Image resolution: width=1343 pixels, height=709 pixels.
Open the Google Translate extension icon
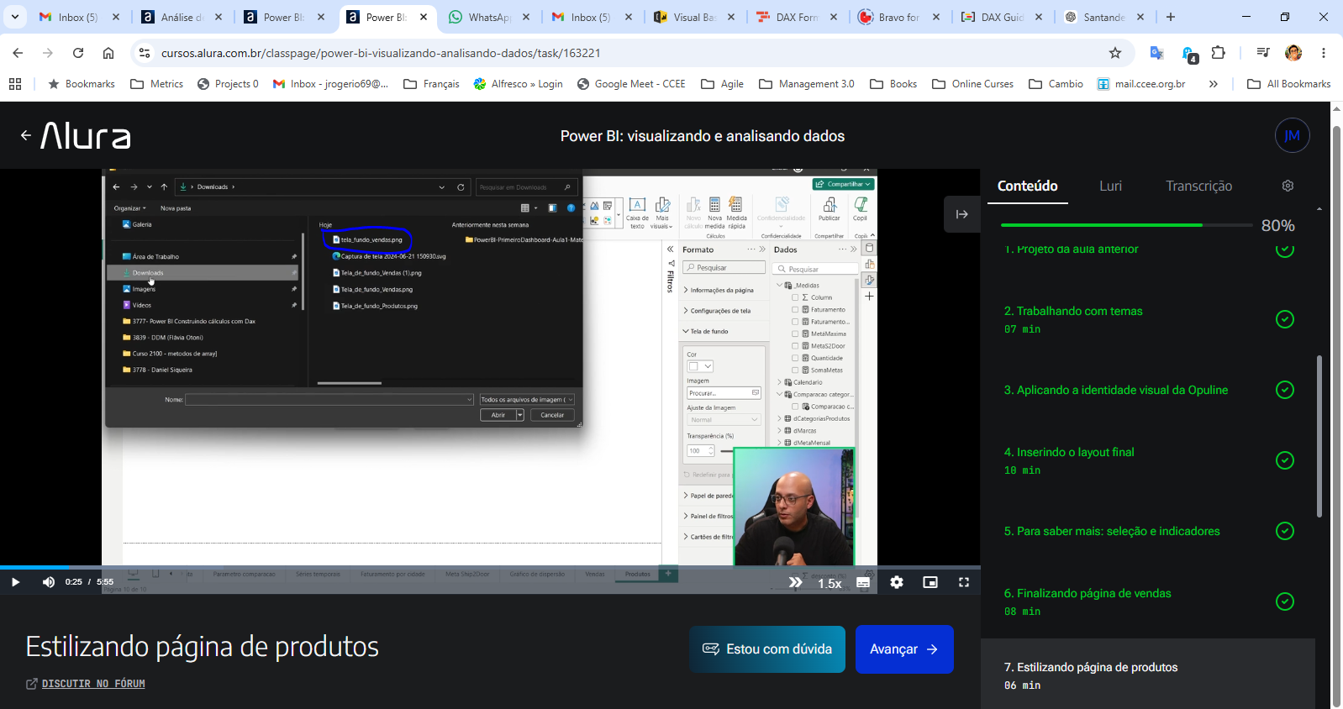(x=1157, y=53)
